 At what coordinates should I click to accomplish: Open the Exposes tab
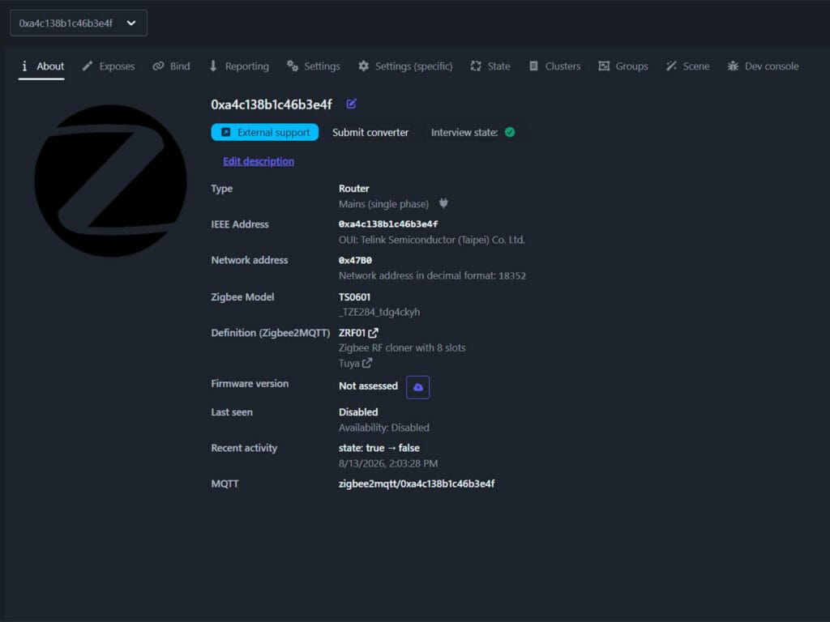click(109, 66)
